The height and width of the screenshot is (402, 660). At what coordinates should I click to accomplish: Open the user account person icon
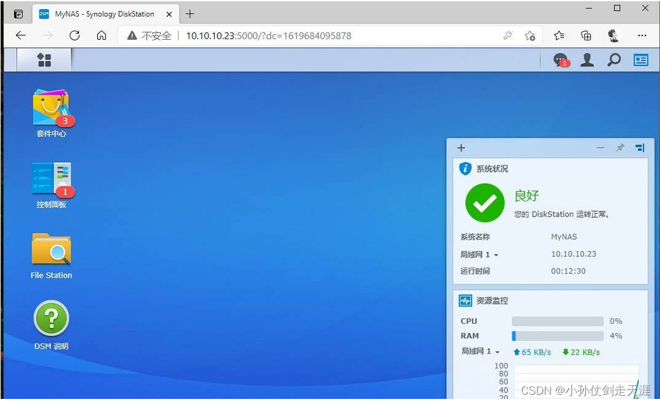click(587, 60)
